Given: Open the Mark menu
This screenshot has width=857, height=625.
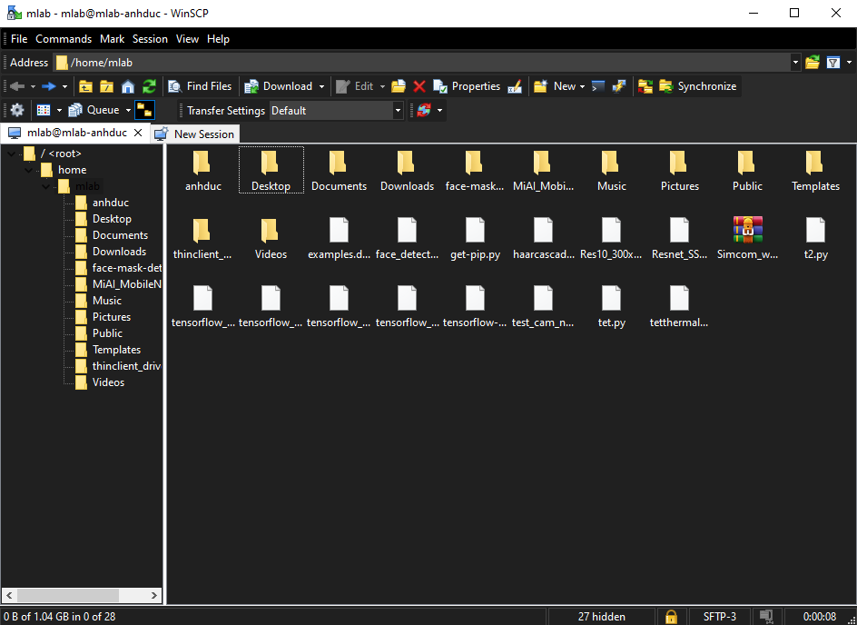Looking at the screenshot, I should coord(112,39).
